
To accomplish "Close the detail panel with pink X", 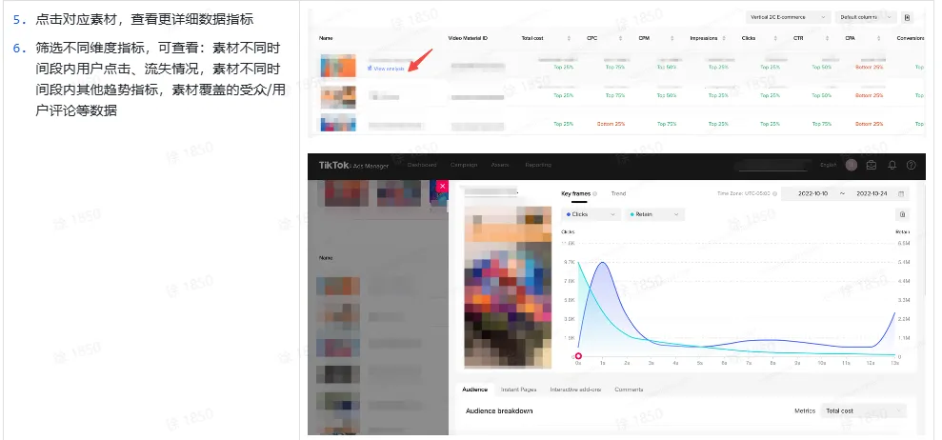I will (443, 187).
